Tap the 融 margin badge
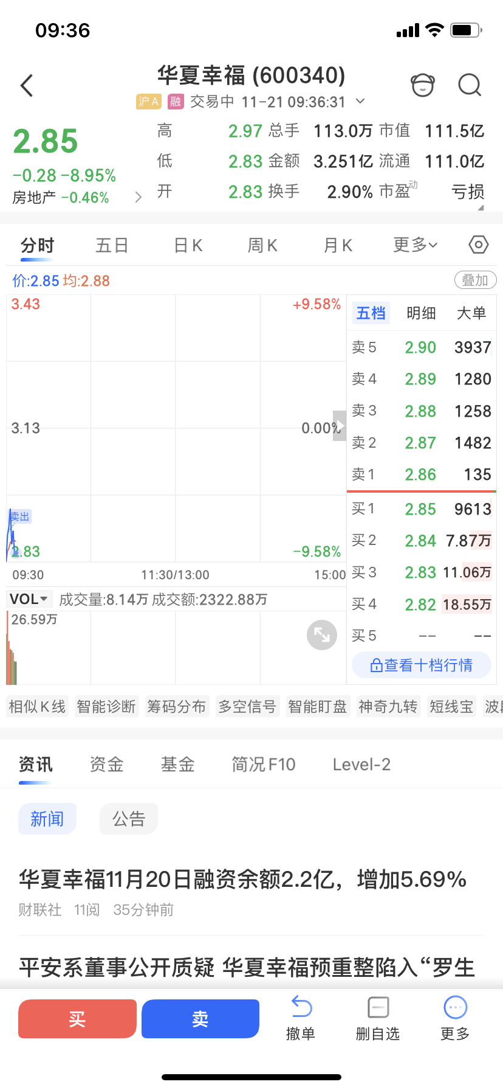 [176, 102]
